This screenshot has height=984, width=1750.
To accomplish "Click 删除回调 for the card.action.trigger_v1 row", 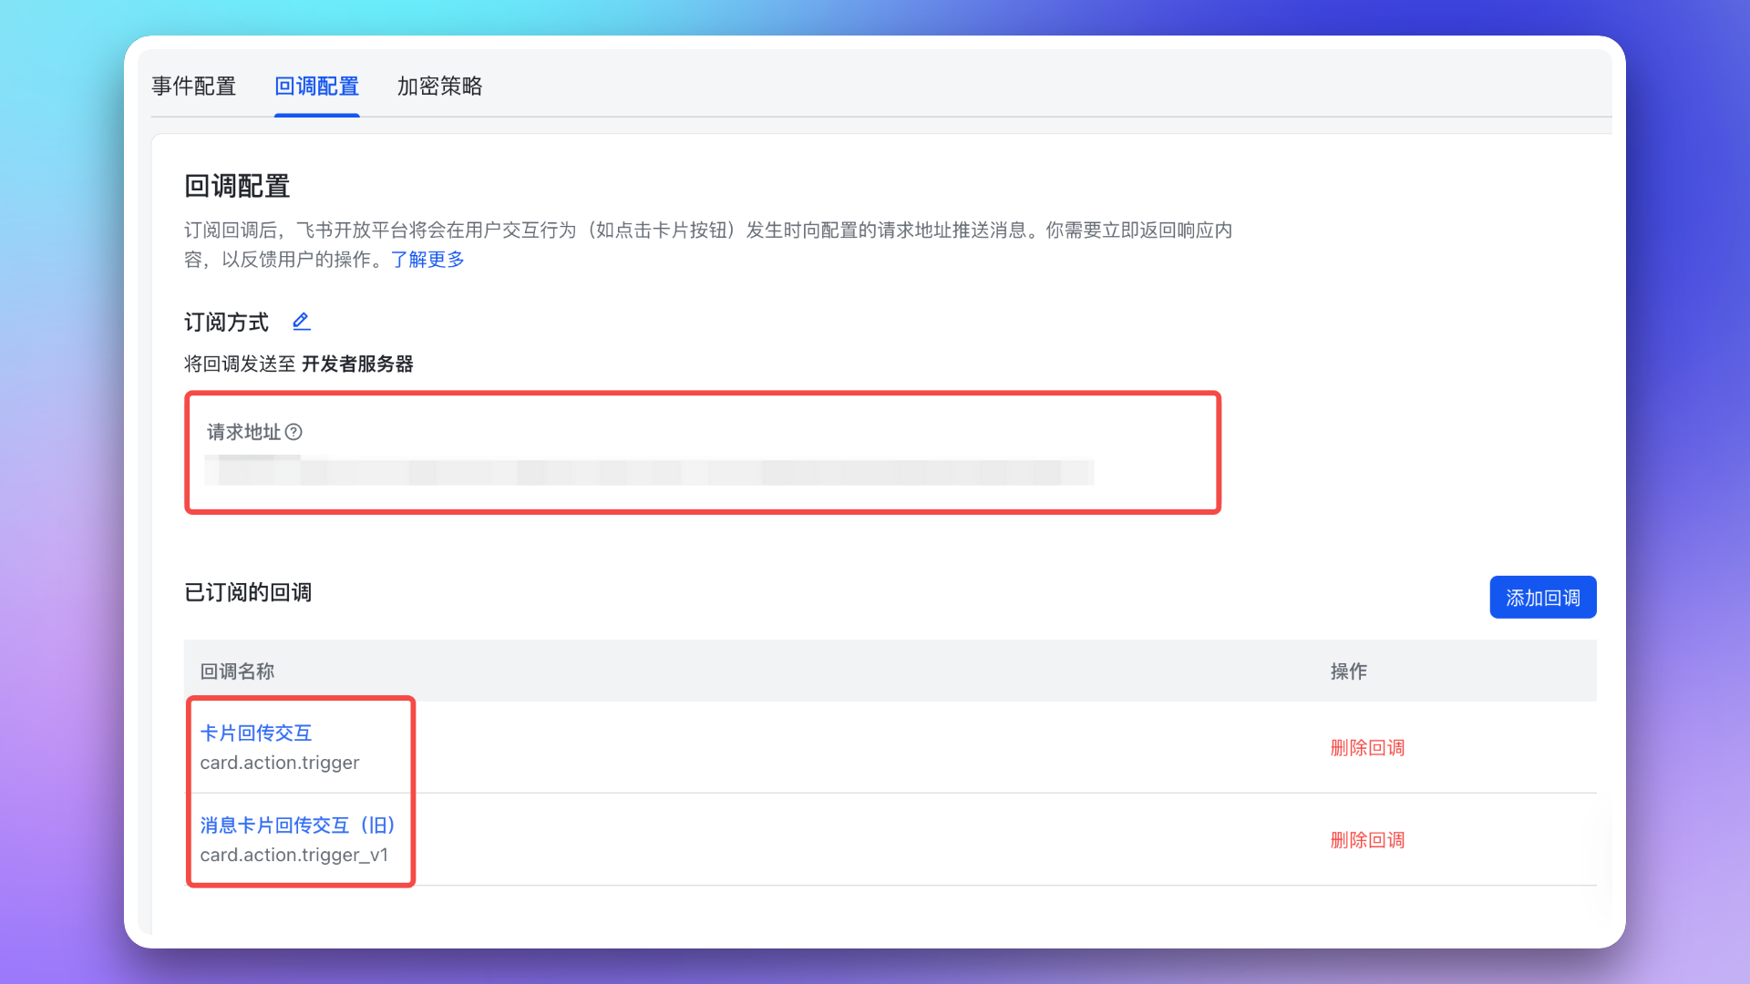I will [x=1367, y=840].
